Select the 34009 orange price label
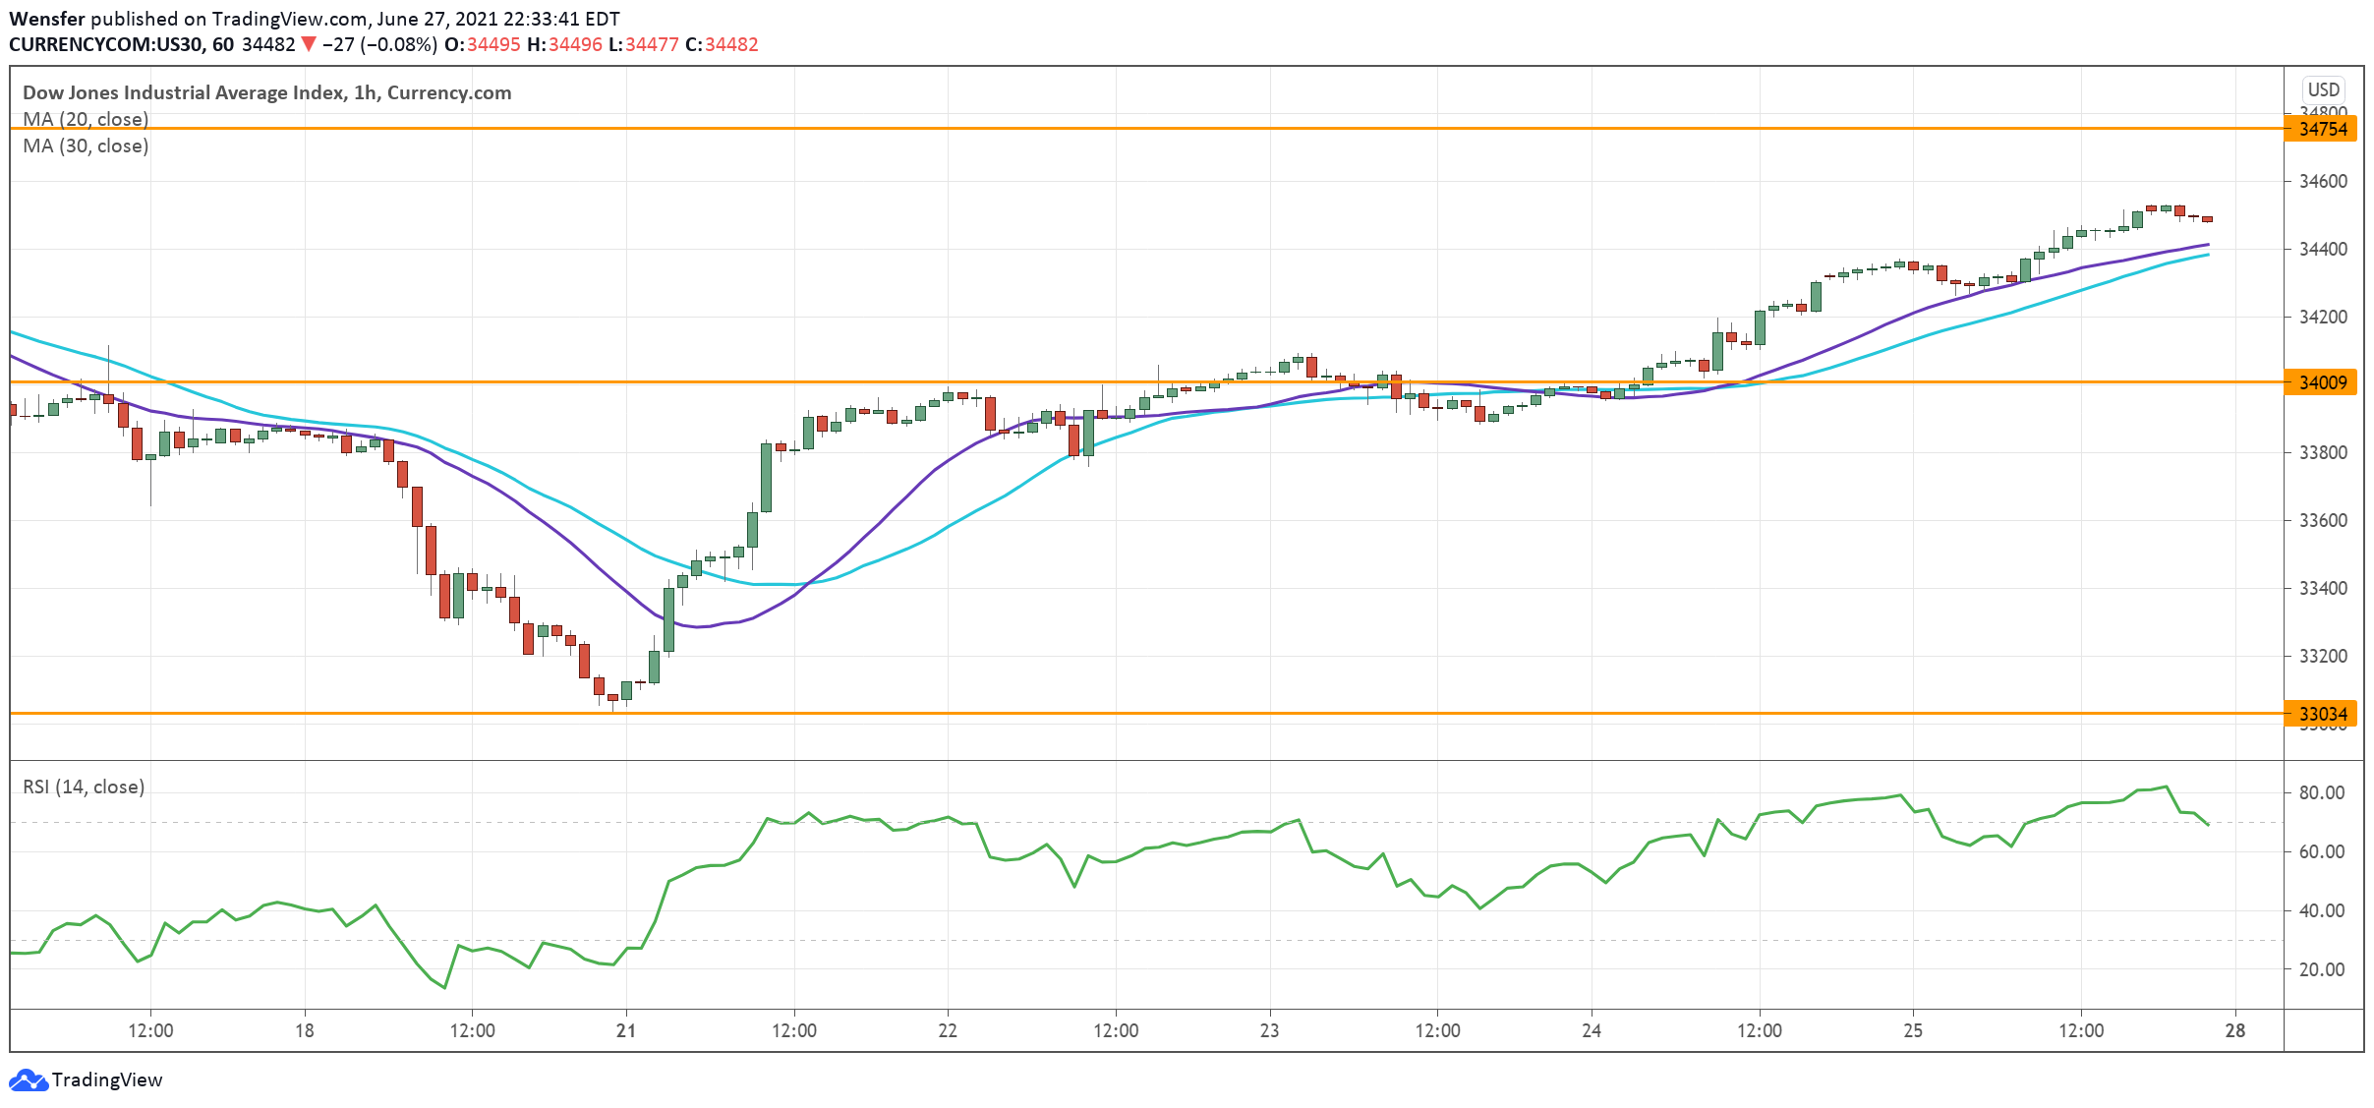 tap(2322, 382)
